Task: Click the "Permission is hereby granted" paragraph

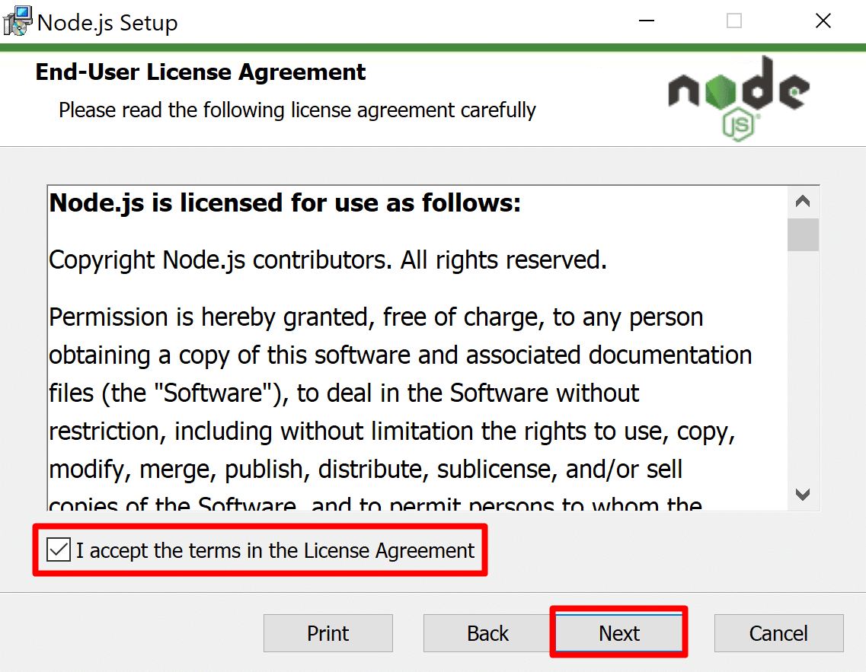Action: click(375, 317)
